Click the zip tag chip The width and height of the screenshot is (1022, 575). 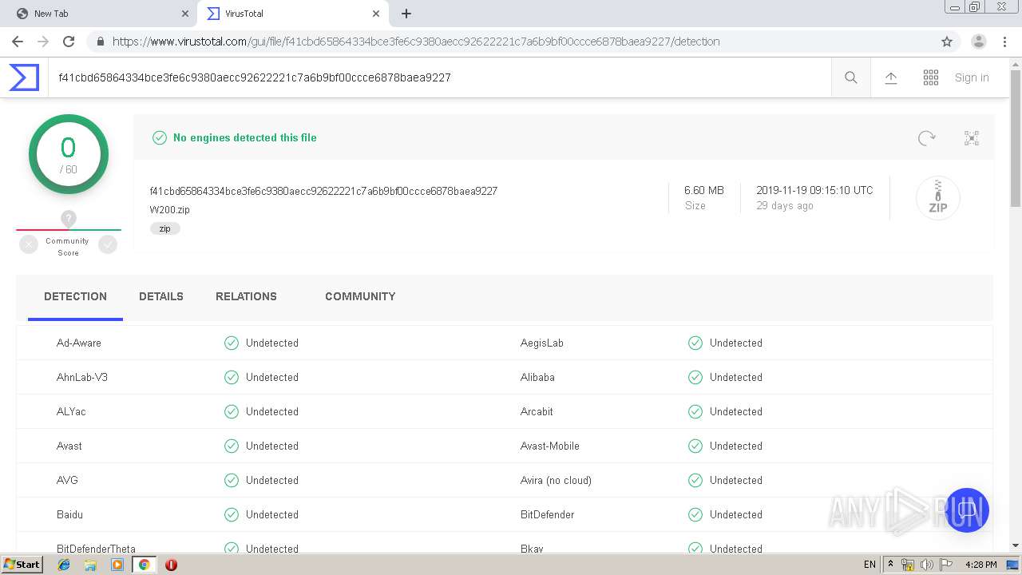[165, 228]
